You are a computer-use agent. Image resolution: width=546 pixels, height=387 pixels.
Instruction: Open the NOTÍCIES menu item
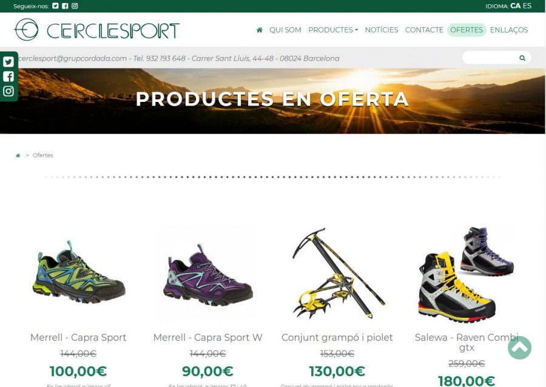tap(382, 30)
